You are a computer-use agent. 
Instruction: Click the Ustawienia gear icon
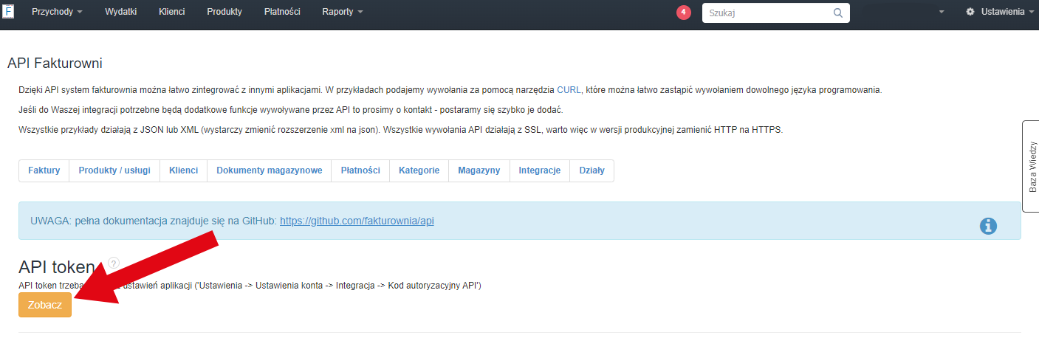pos(970,13)
